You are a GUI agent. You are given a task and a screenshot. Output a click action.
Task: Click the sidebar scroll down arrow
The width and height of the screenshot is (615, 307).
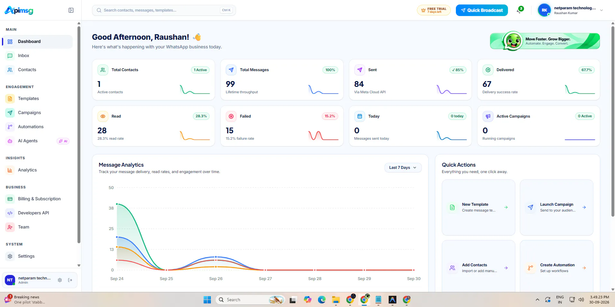point(79,265)
